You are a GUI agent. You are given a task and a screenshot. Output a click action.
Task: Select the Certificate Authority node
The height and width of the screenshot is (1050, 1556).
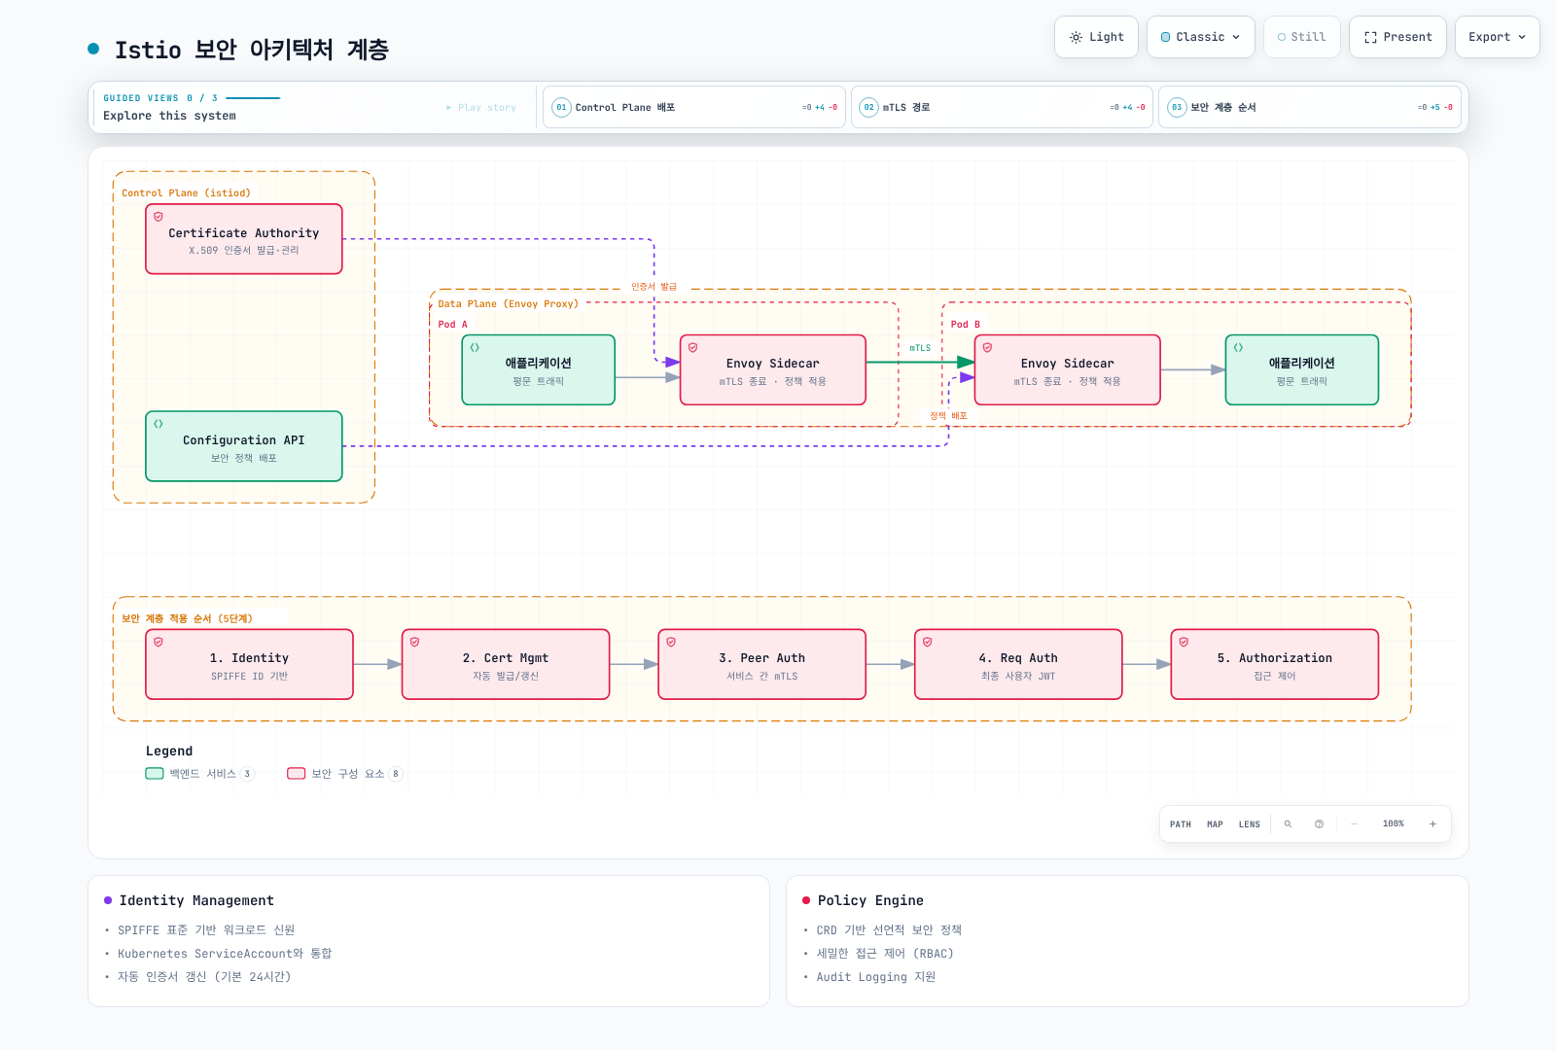pyautogui.click(x=244, y=239)
